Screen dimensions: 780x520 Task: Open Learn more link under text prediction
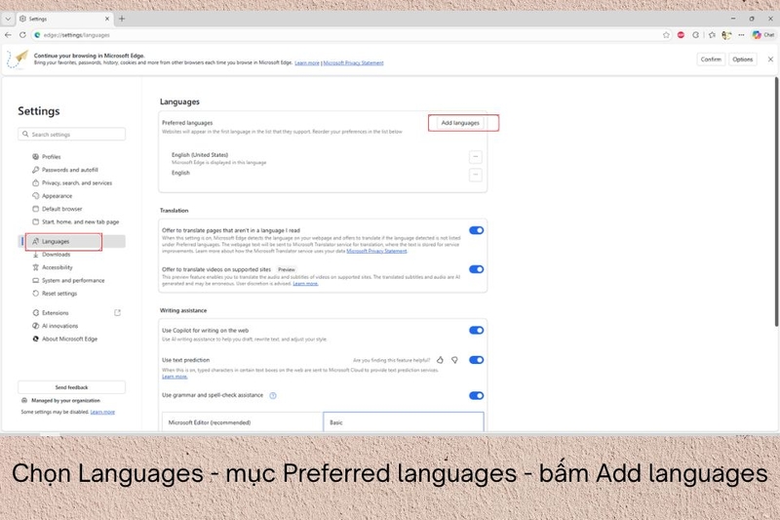pos(175,377)
